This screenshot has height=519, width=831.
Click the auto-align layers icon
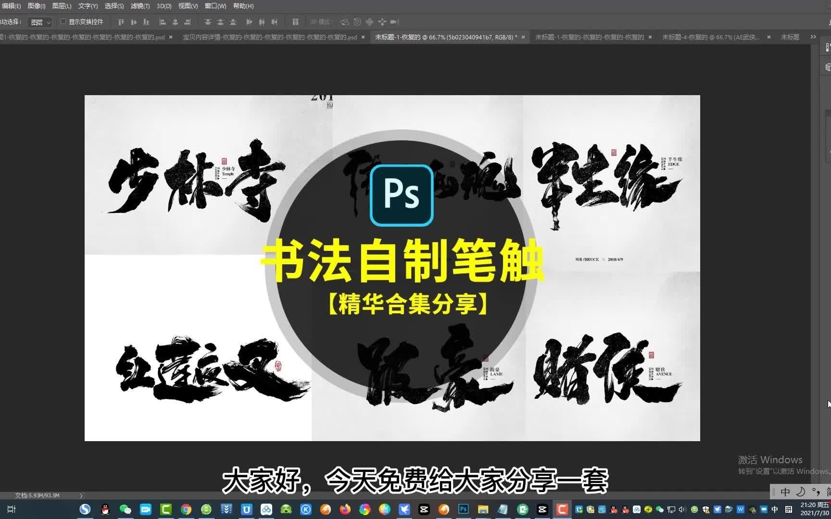[295, 22]
